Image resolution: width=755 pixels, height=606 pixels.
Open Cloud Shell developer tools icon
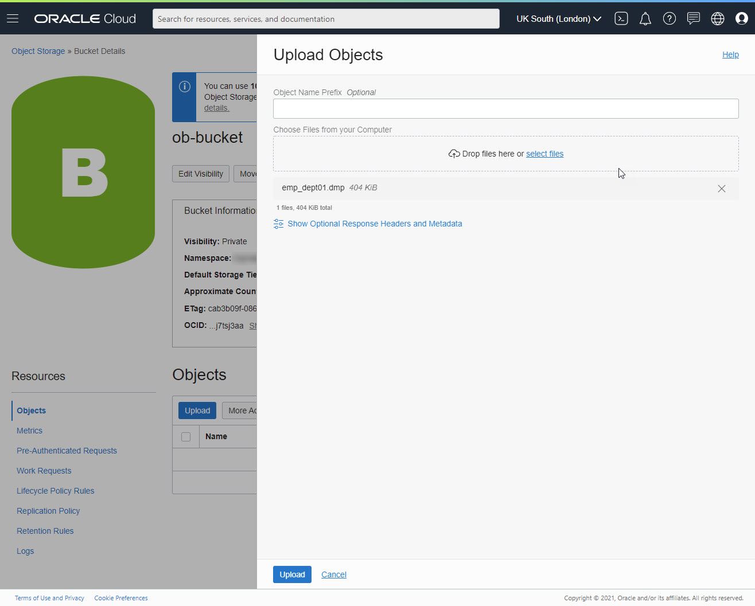[621, 19]
